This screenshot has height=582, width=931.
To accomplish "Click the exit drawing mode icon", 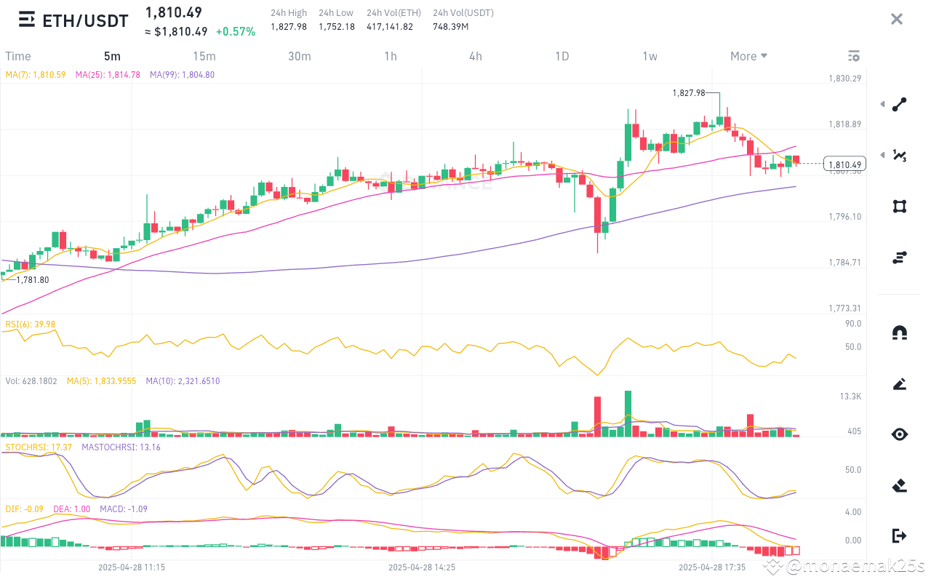I will coord(900,536).
